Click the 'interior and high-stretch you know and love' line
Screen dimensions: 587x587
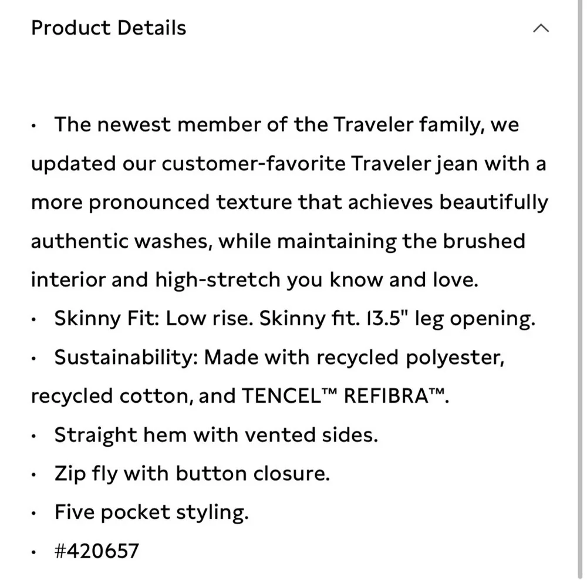click(255, 281)
